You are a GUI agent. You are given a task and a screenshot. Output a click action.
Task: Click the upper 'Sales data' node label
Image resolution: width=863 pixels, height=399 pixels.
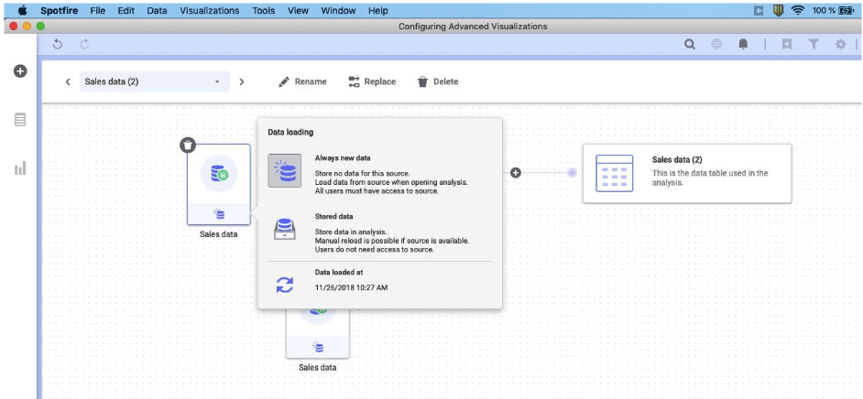(219, 234)
